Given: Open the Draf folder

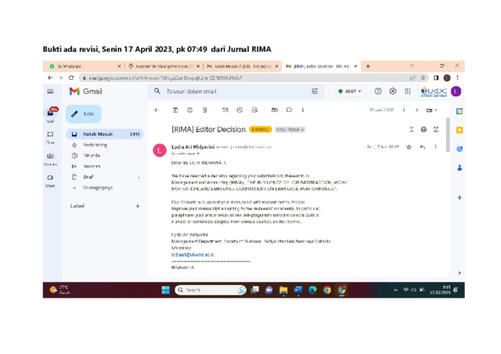Looking at the screenshot, I should (104, 177).
